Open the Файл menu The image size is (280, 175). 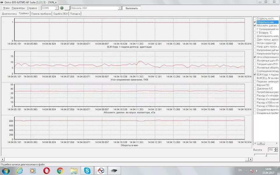(x=6, y=8)
